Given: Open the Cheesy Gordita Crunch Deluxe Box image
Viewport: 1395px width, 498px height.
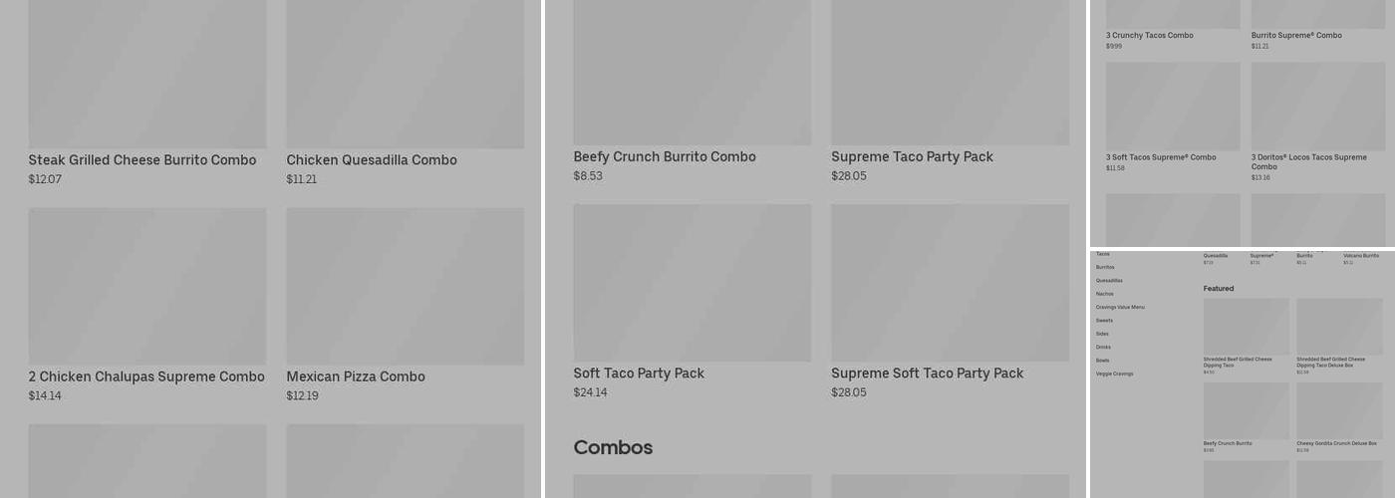Looking at the screenshot, I should (1338, 410).
